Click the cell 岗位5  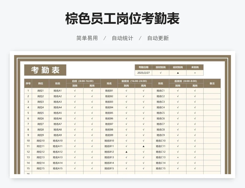[40, 113]
